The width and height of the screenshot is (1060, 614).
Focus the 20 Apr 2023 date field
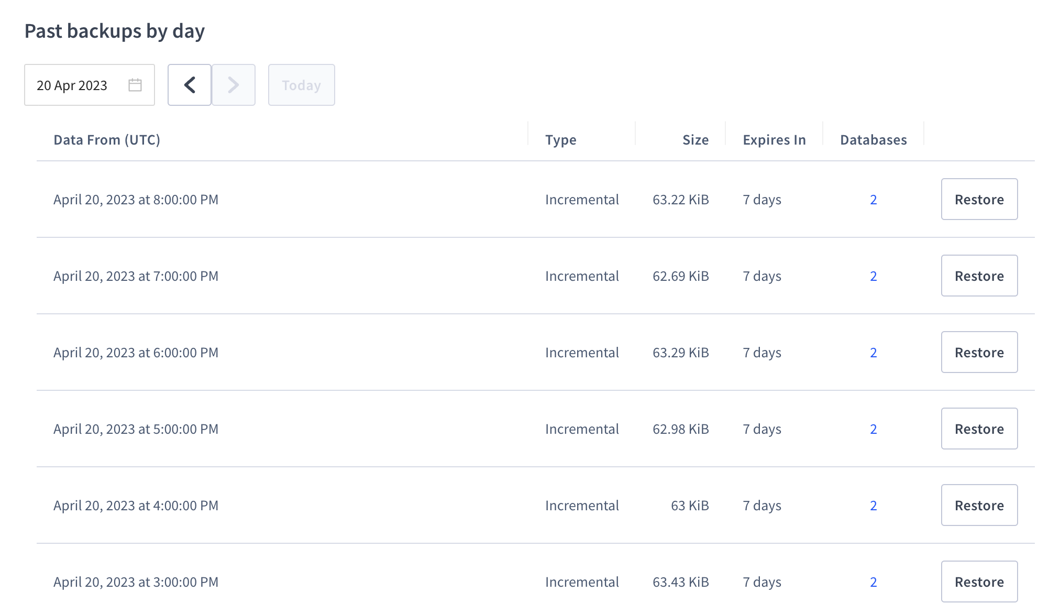[90, 85]
